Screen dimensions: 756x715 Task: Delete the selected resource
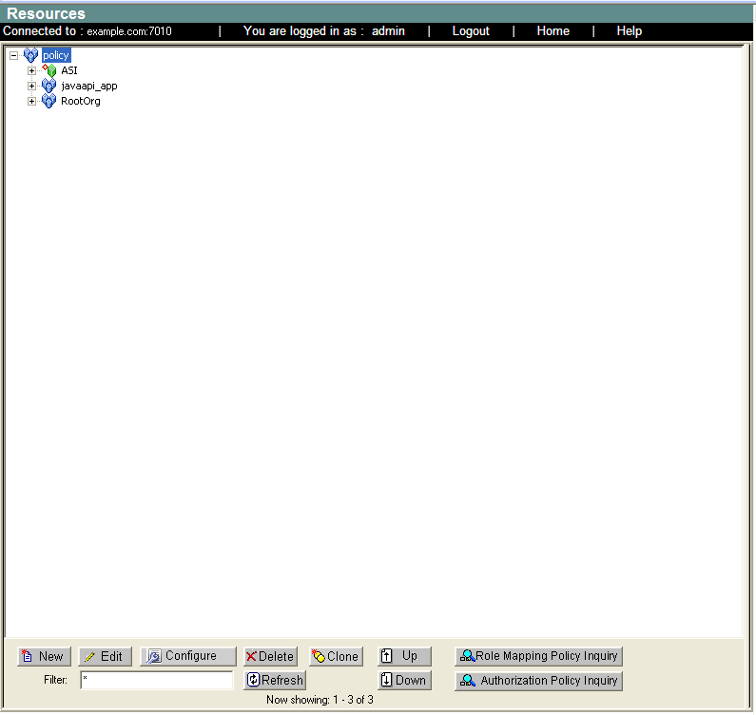270,656
